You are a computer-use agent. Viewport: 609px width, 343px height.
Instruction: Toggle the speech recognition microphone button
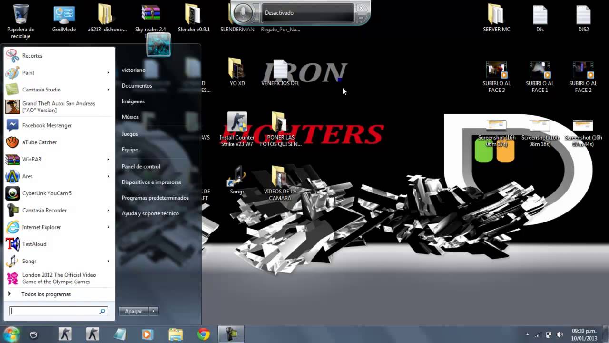point(244,13)
